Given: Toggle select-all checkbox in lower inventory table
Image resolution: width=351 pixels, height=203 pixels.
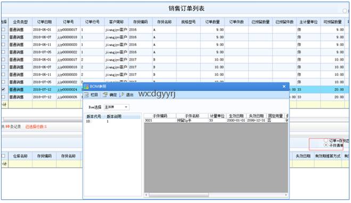Looking at the screenshot, I should pyautogui.click(x=3, y=156).
